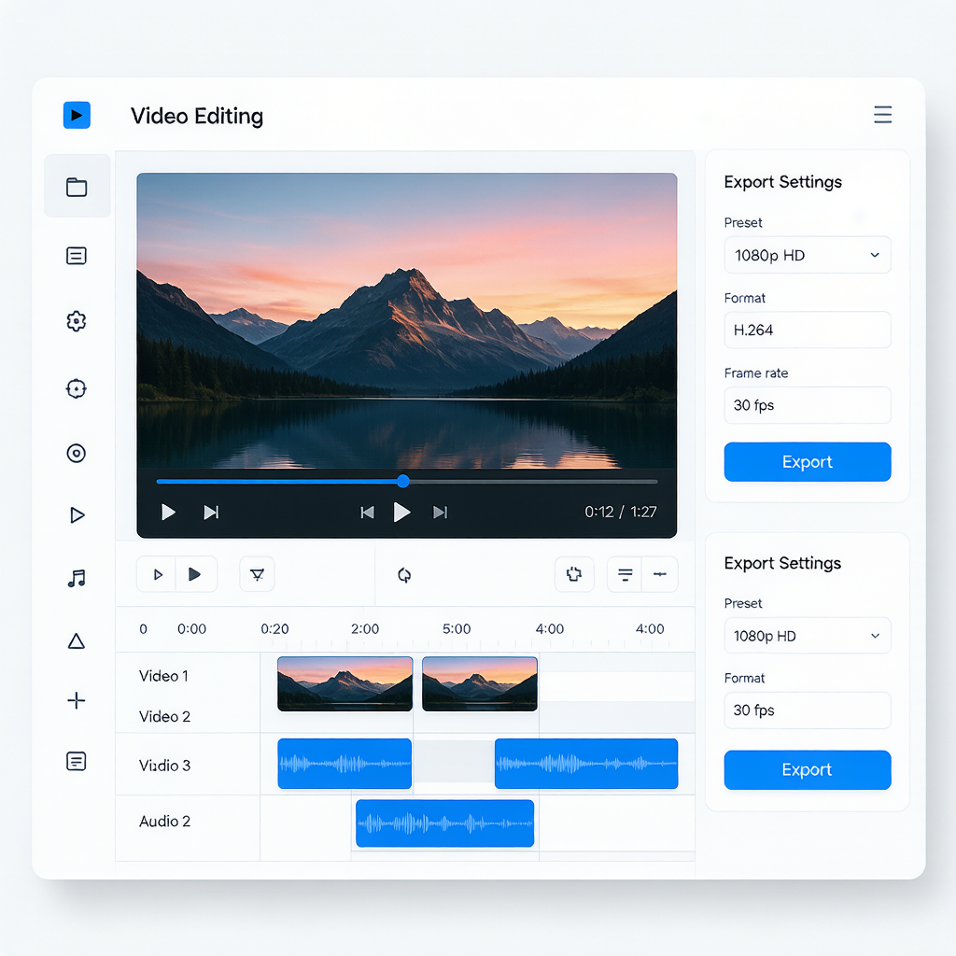
Task: Click the puzzle piece icon in the timeline toolbar
Action: point(574,574)
